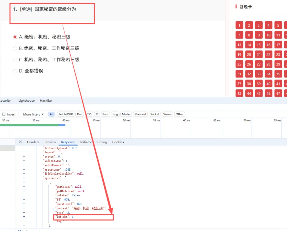287x231 pixels.
Task: Jump to question 26 on answer card
Action: pyautogui.click(x=249, y=64)
